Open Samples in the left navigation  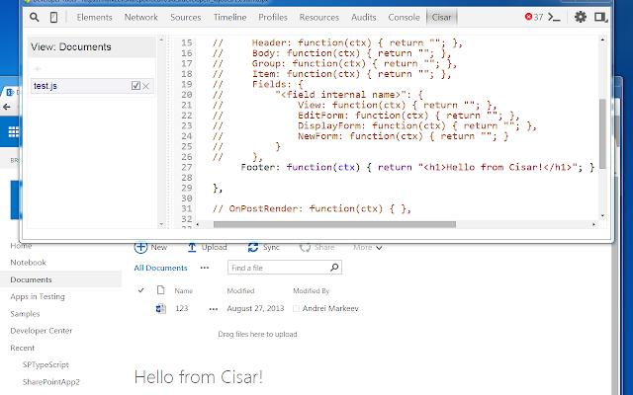click(x=25, y=314)
